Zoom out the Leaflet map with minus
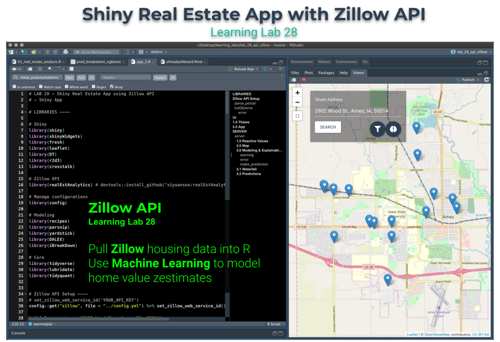Viewport: 500px width, 342px height. pos(298,102)
